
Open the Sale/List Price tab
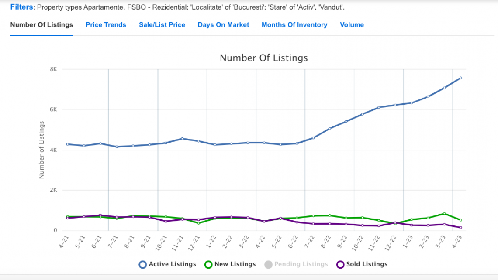[x=162, y=25]
